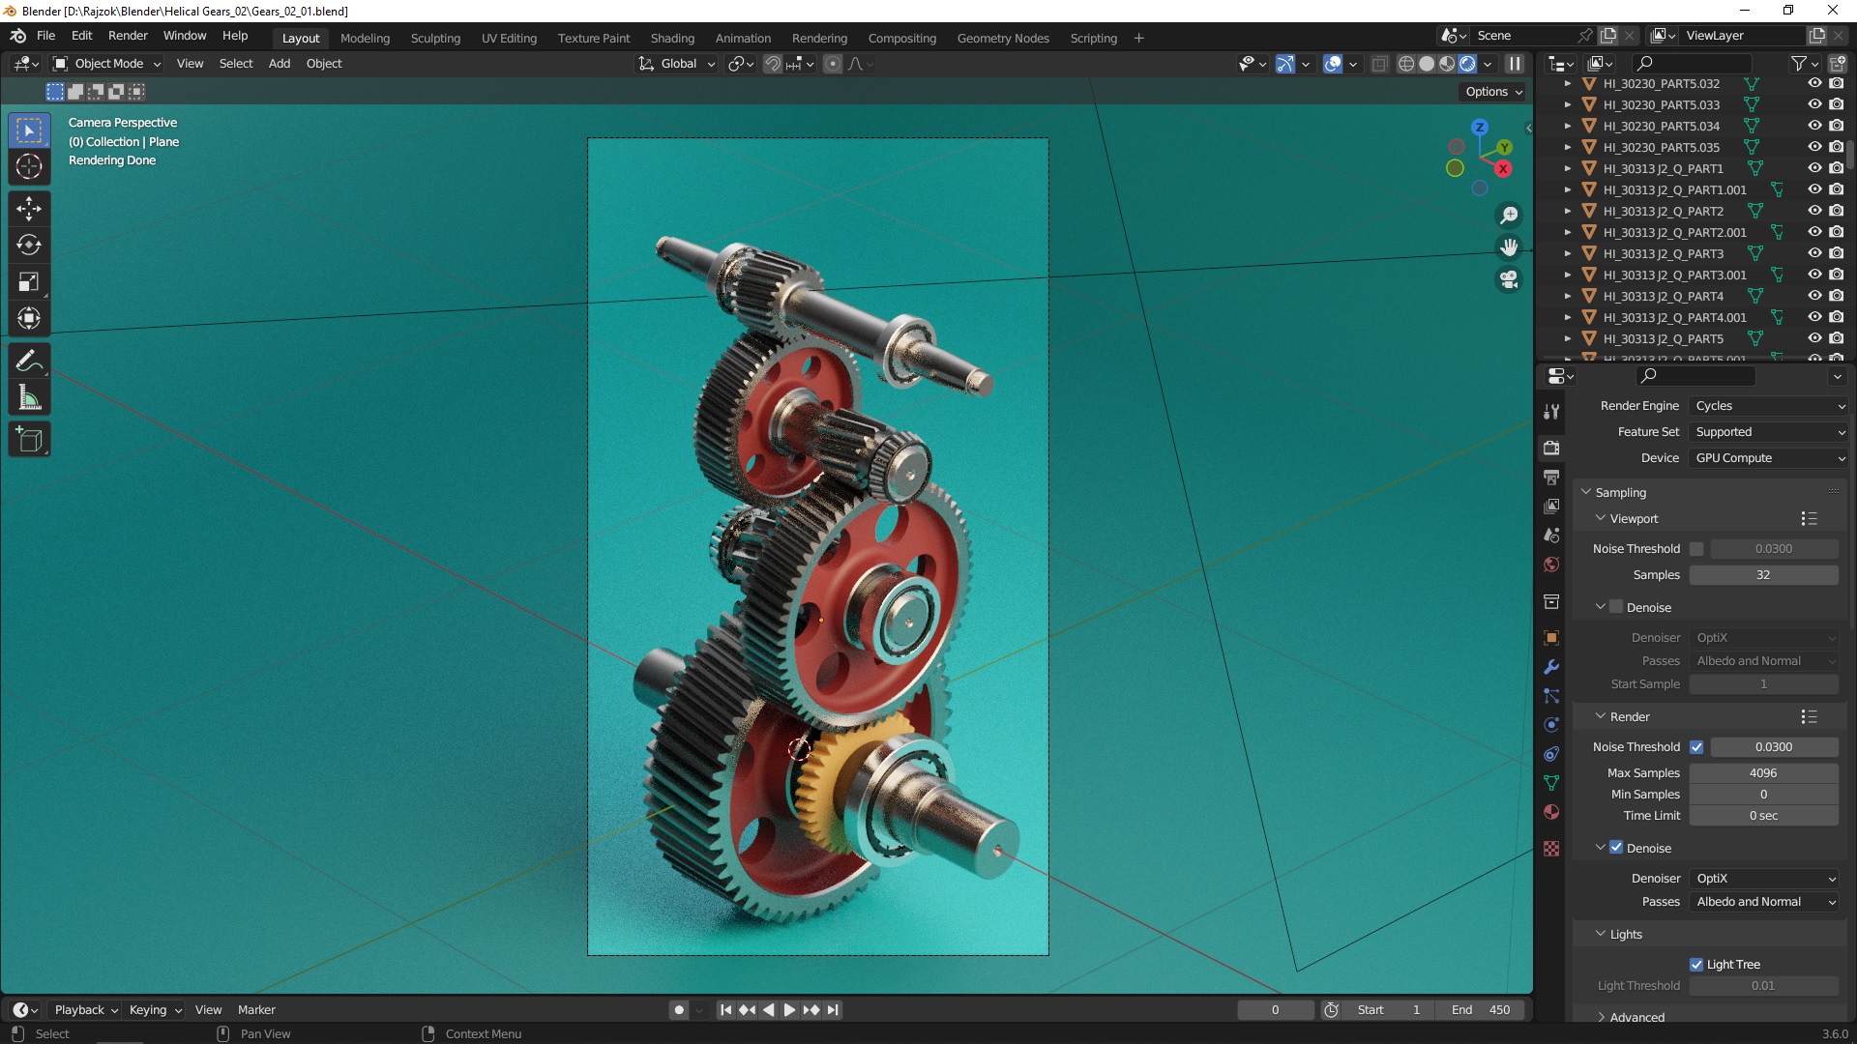Screen dimensions: 1857x1044
Task: Open the Output properties tab
Action: pos(1551,478)
